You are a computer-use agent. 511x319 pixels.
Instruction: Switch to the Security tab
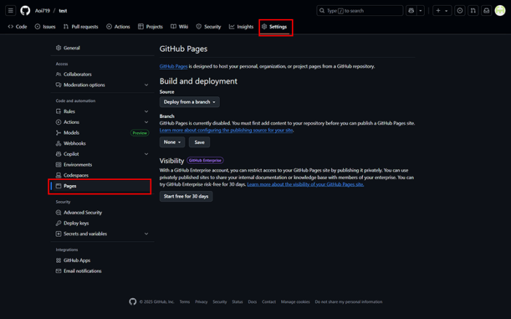tap(209, 27)
